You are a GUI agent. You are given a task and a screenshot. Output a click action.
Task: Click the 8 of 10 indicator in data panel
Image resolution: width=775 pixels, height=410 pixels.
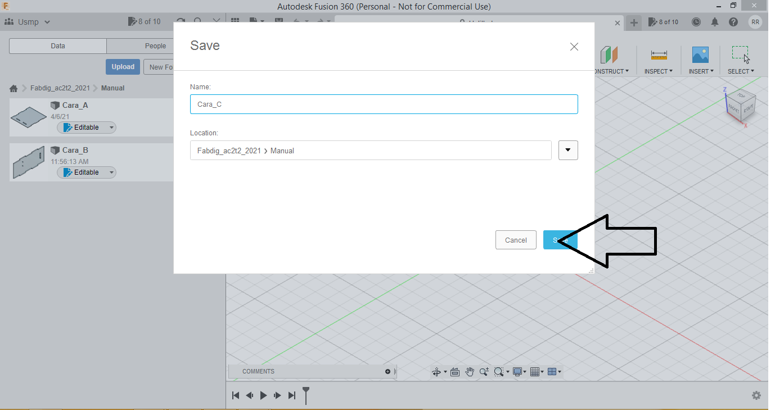click(145, 21)
